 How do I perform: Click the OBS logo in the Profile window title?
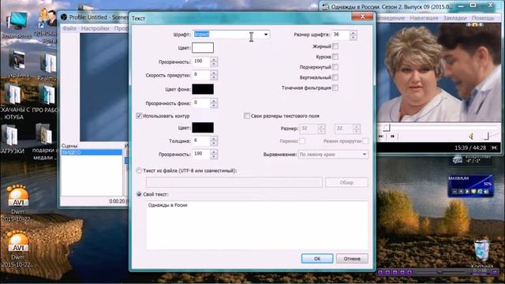[64, 17]
